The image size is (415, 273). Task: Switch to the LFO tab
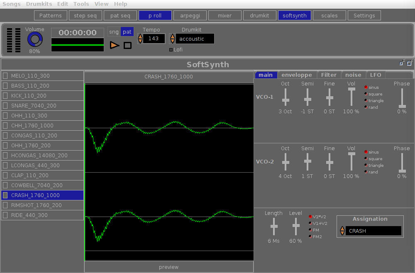tap(375, 75)
